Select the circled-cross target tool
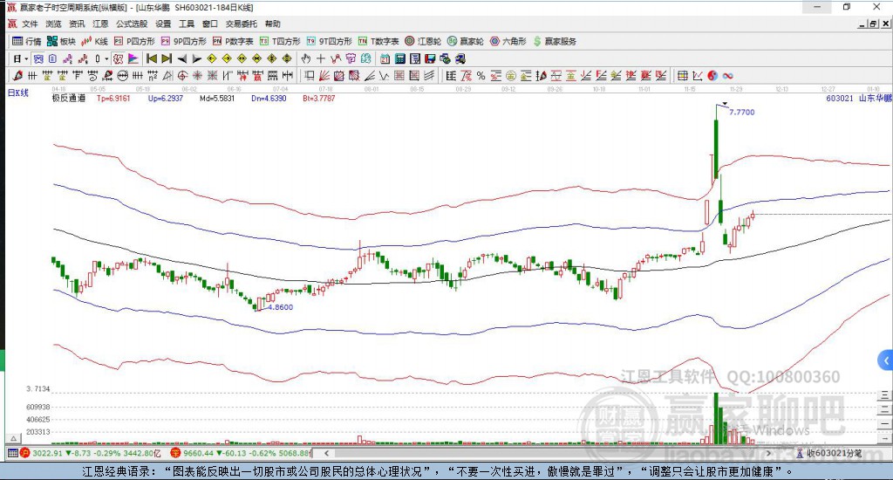This screenshot has width=893, height=480. (182, 75)
